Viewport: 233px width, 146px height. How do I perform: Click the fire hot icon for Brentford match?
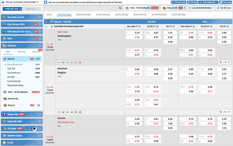80,112
